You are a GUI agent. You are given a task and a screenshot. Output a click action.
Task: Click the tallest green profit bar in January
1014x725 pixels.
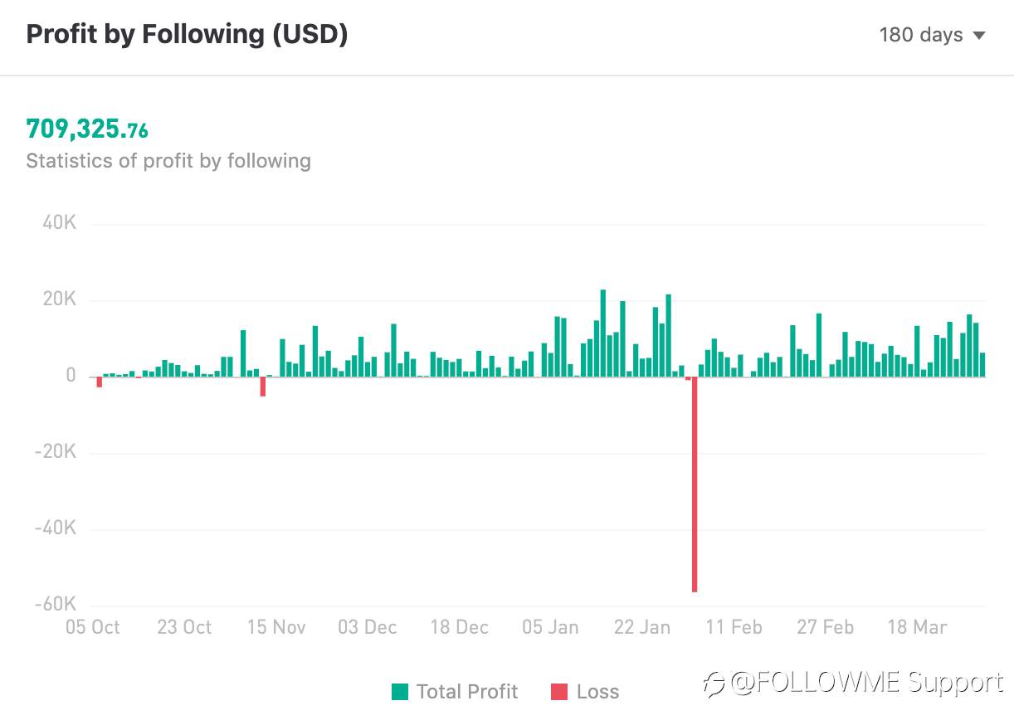[x=603, y=333]
